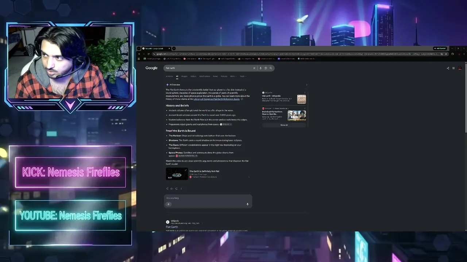Select the All results tab

[177, 76]
